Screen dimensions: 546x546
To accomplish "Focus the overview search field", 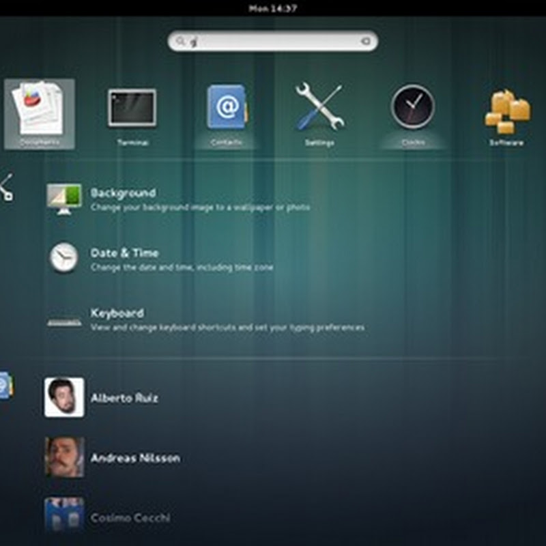I will (272, 41).
